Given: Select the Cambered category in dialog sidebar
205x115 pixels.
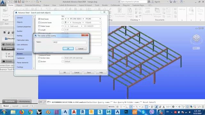Looking at the screenshot, I should pos(20,58).
